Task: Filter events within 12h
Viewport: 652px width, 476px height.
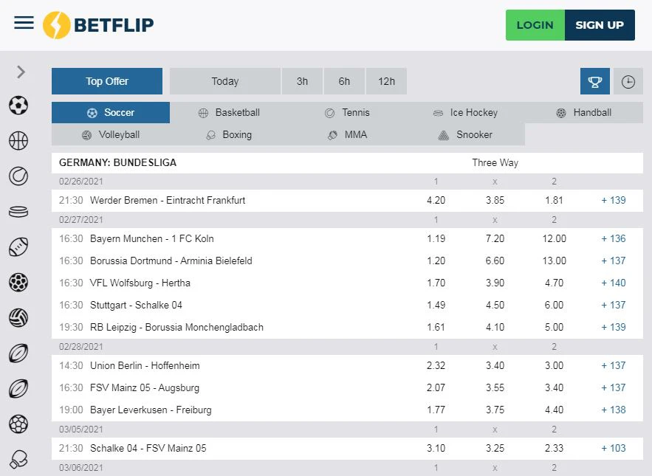Action: (386, 81)
